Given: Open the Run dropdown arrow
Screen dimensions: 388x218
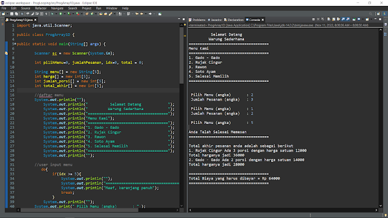Looking at the screenshot, I should [x=65, y=14].
